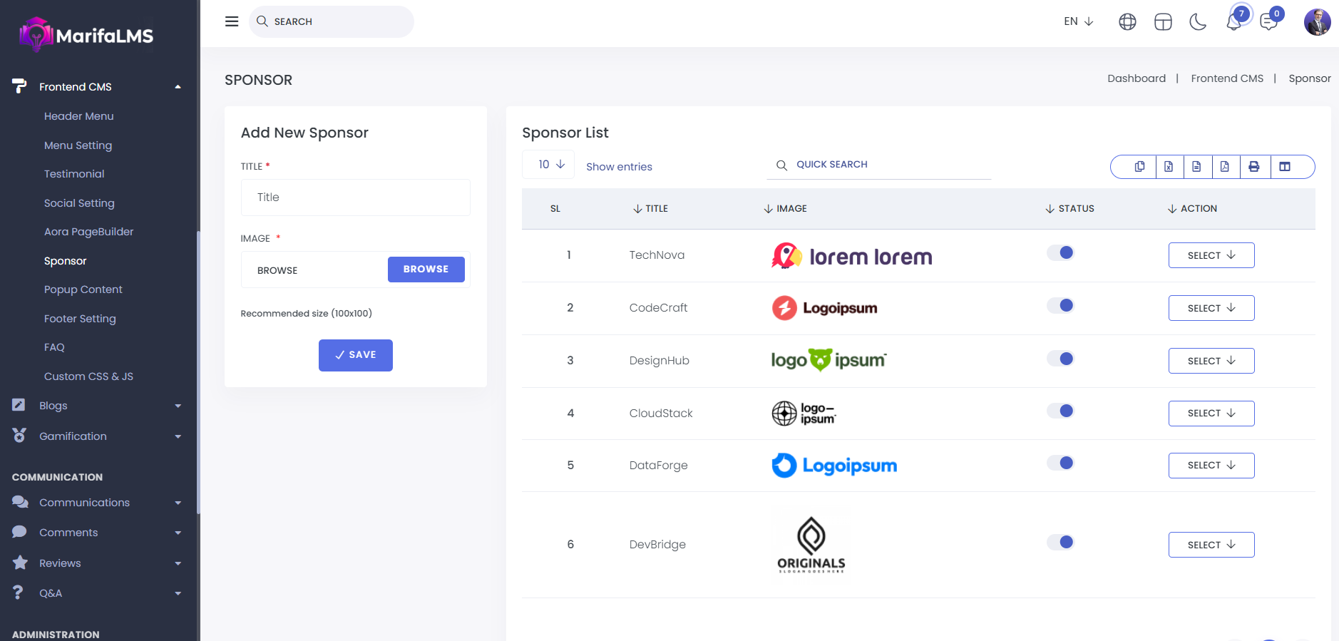1339x641 pixels.
Task: Switch off DevBridge status toggle
Action: [1060, 543]
